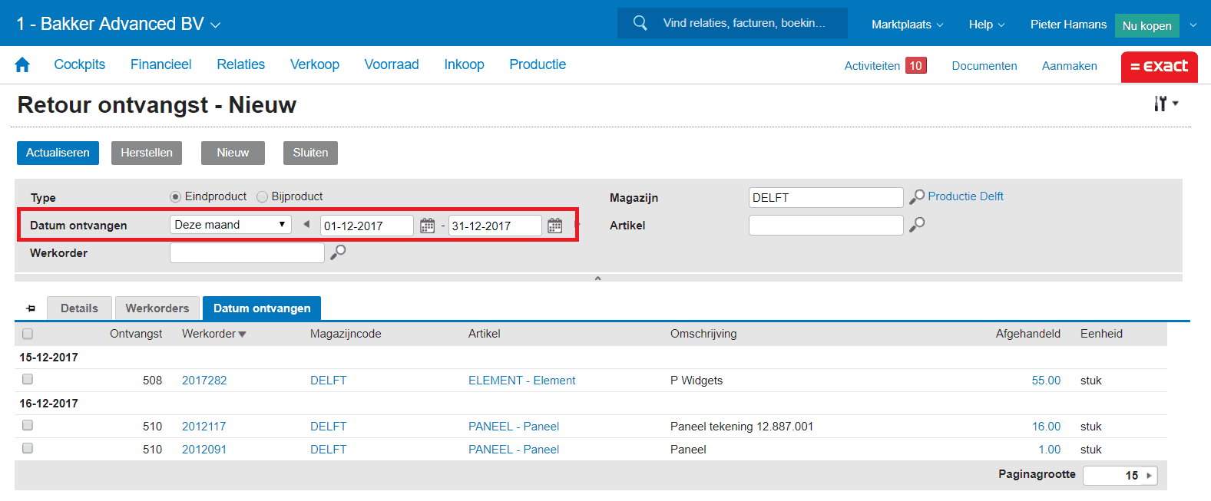1211x501 pixels.
Task: Open the page tools settings icon
Action: [x=1165, y=104]
